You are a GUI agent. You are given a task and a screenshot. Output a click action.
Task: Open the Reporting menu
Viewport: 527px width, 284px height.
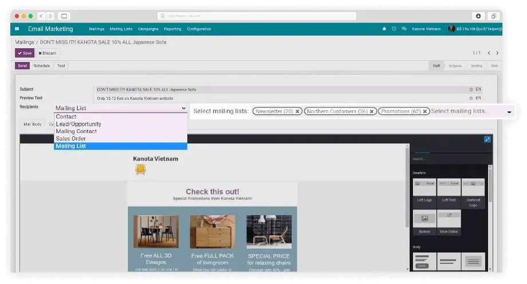(172, 29)
